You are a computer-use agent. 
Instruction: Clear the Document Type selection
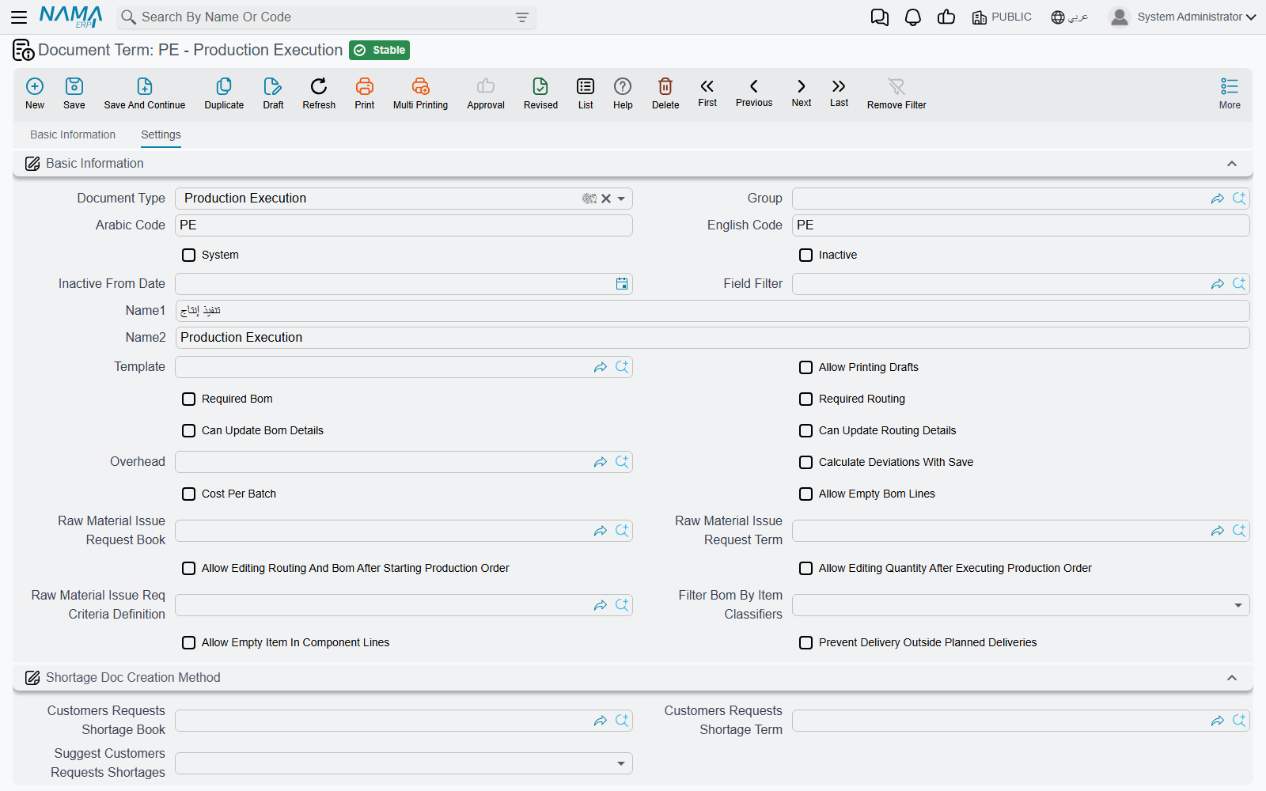coord(606,199)
